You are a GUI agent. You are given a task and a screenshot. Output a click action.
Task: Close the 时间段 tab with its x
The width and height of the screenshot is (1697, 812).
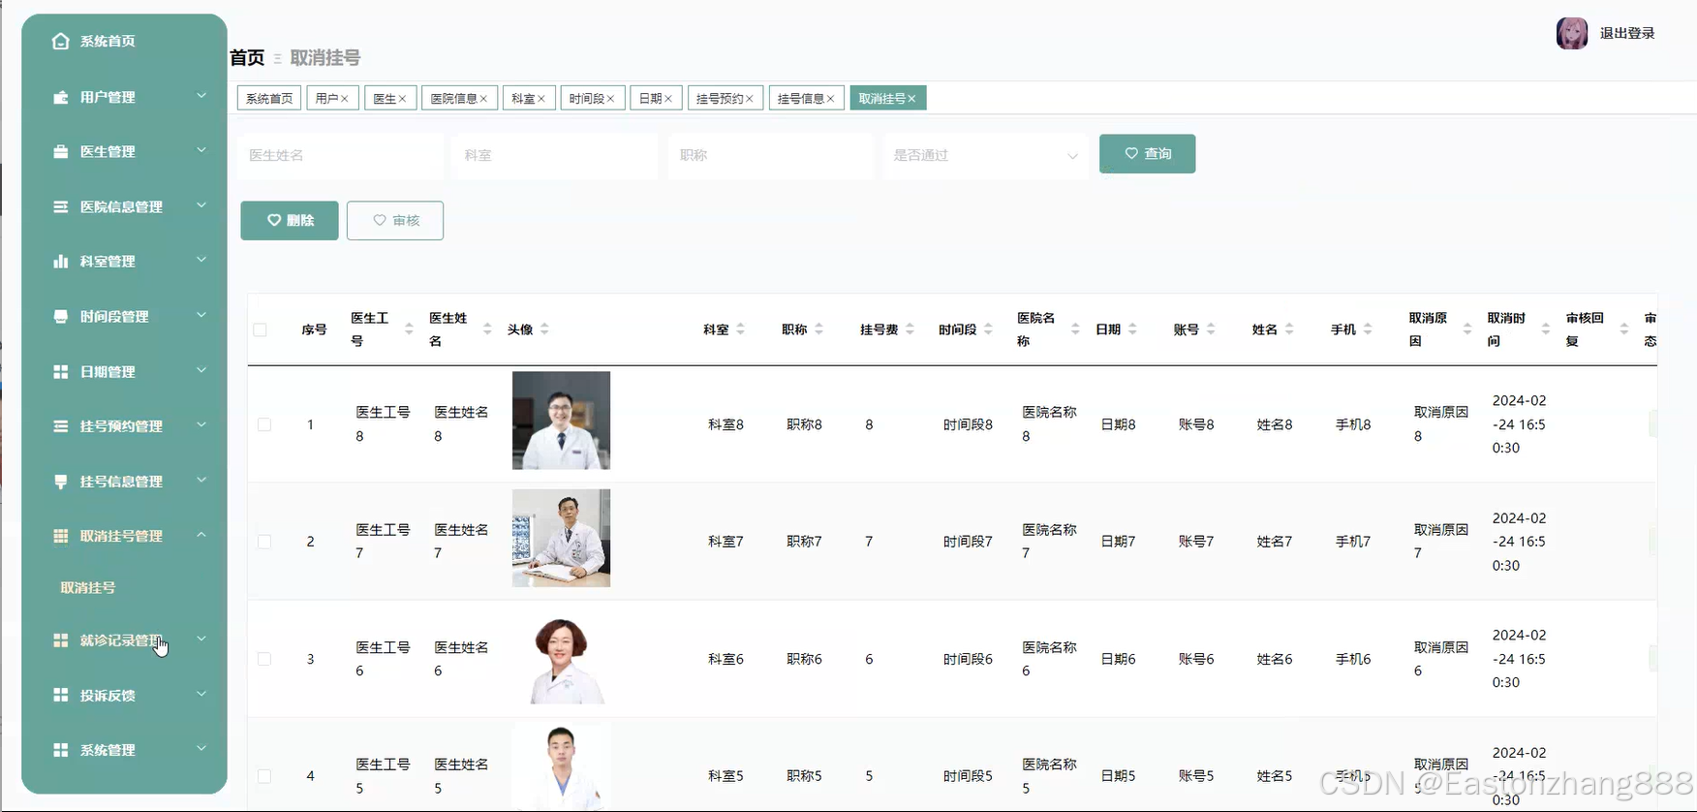click(610, 99)
